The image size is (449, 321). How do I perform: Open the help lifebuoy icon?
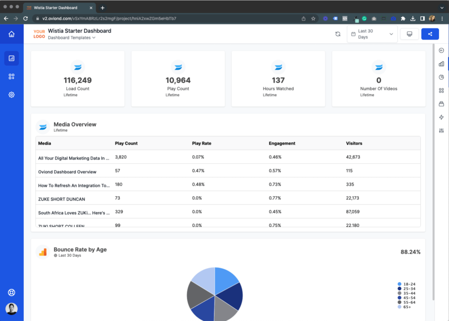[11, 292]
